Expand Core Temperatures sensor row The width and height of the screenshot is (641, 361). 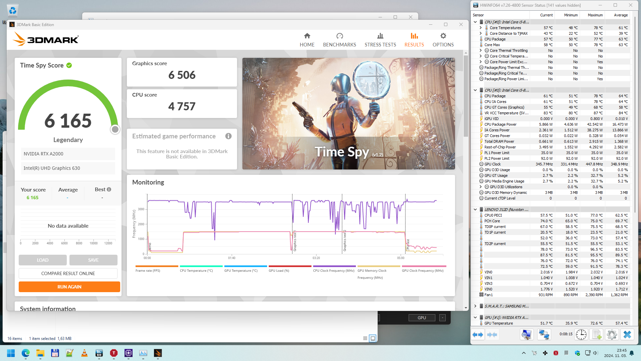[481, 28]
